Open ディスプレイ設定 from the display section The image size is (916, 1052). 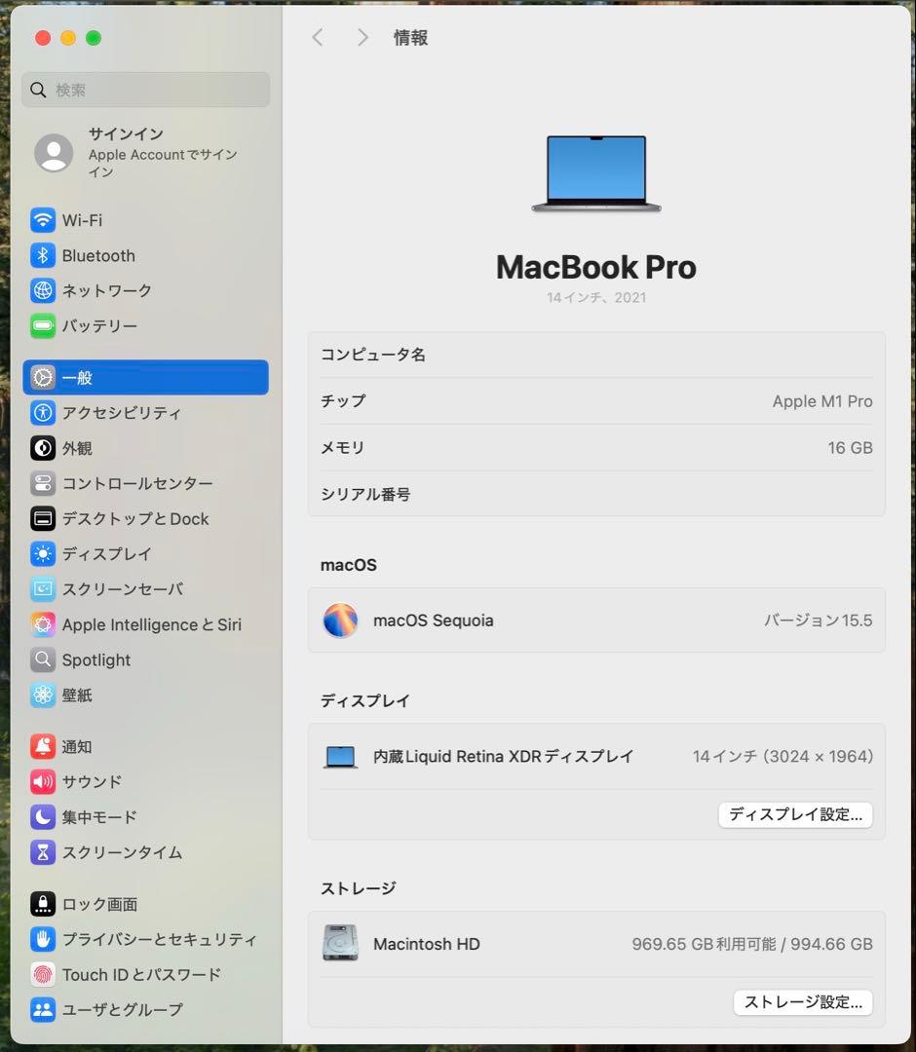coord(795,815)
